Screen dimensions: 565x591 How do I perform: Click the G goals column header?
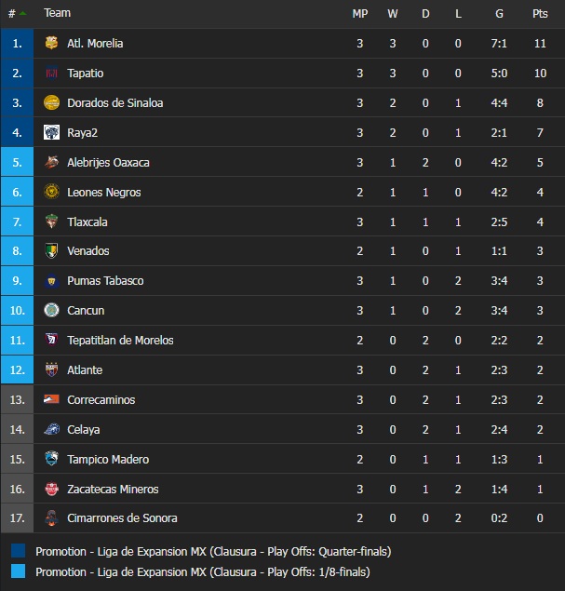[499, 13]
